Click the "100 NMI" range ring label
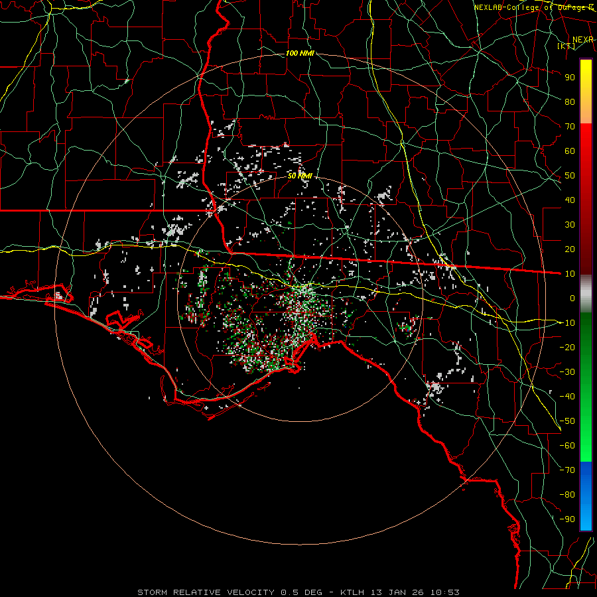 coord(300,53)
